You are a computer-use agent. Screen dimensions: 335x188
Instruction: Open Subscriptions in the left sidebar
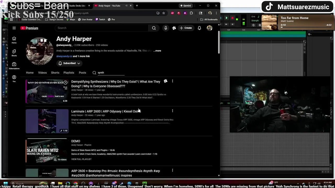pos(14,66)
